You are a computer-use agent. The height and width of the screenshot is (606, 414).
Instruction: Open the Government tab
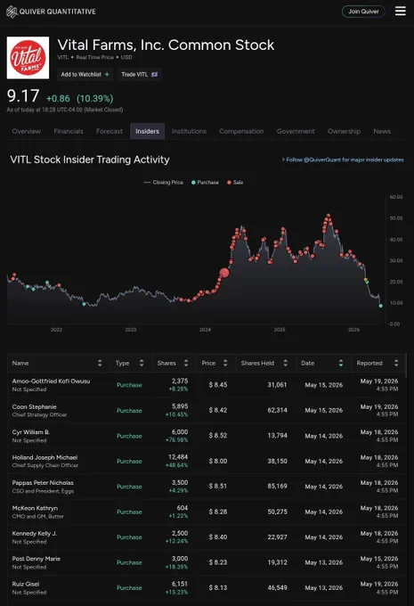pos(296,131)
